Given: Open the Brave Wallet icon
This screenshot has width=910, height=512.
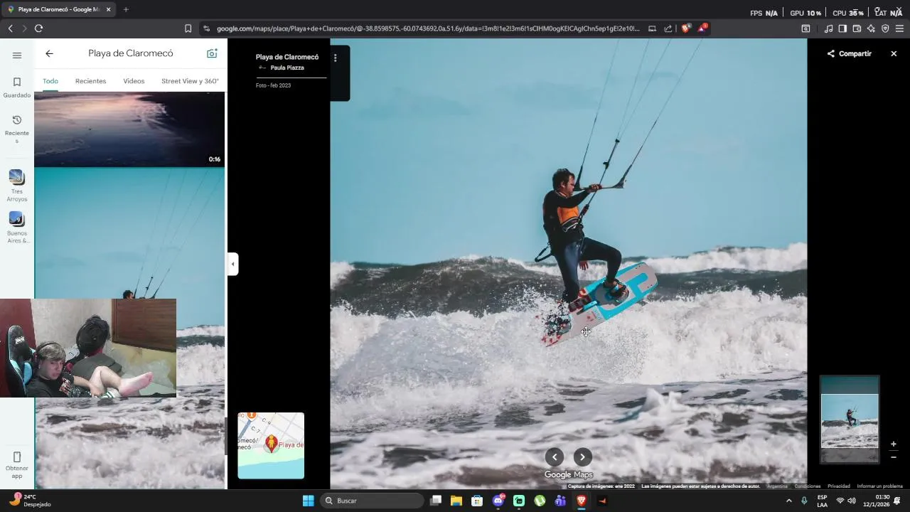Looking at the screenshot, I should pyautogui.click(x=857, y=28).
